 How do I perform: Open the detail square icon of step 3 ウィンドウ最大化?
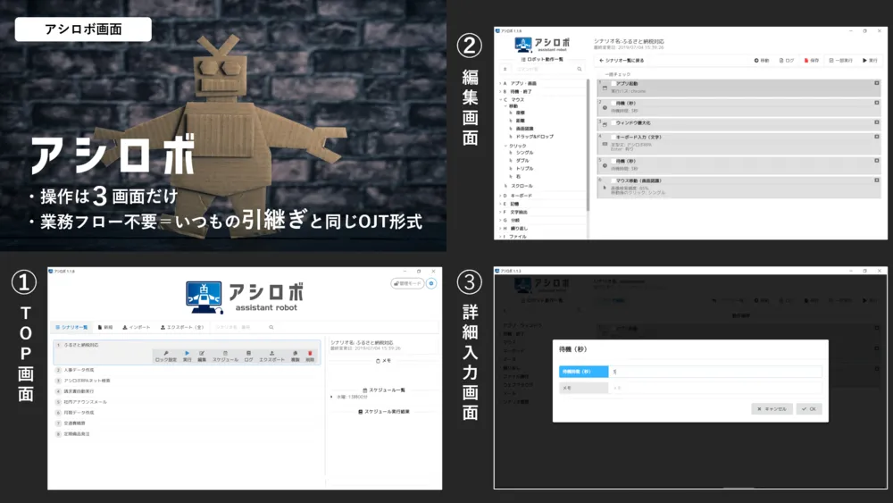877,122
